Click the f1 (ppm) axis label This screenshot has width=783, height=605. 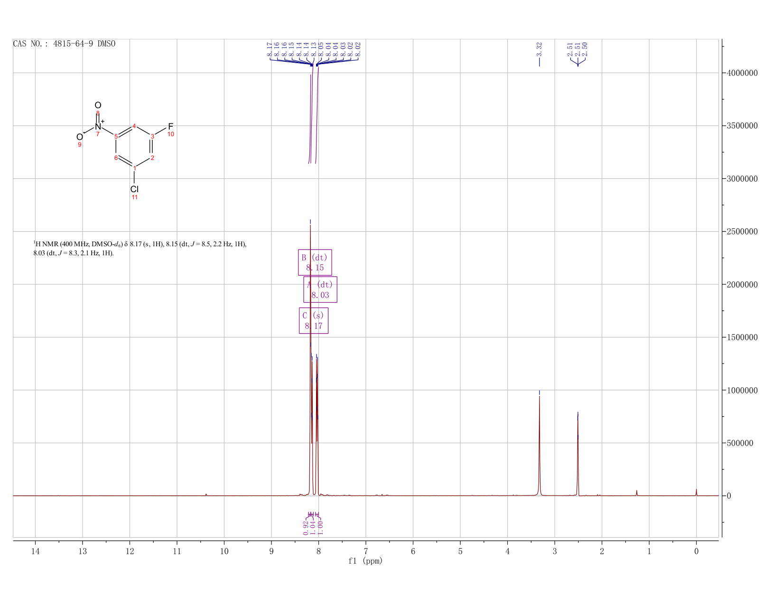[x=365, y=561]
